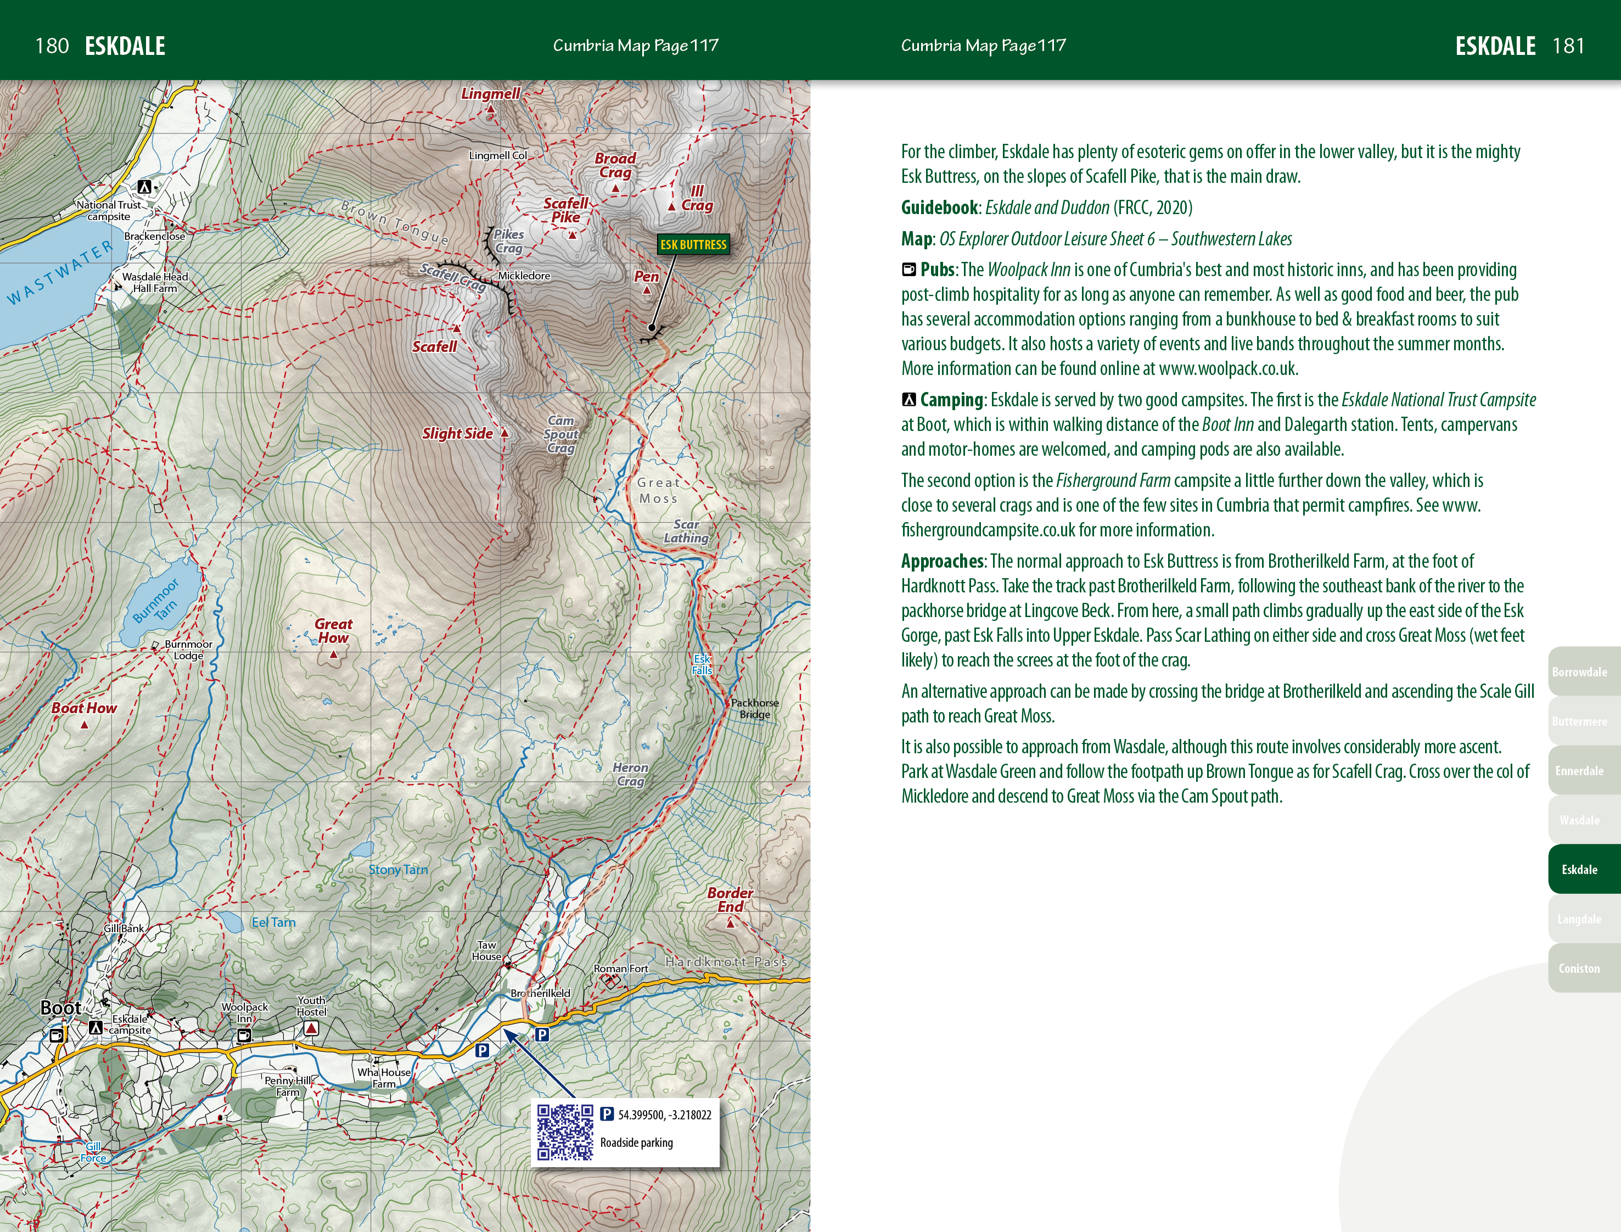
Task: Click the Boot village name
Action: tap(60, 1009)
